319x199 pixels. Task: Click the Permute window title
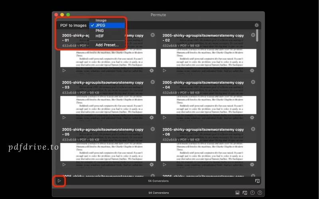[158, 15]
